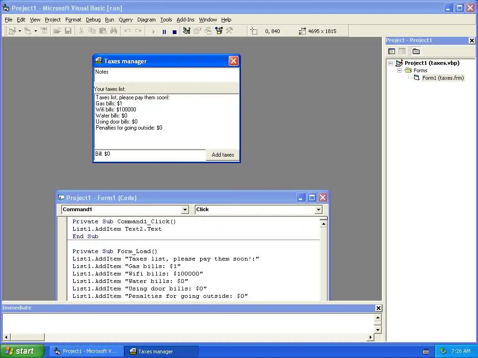
Task: Open the Window menu
Action: (x=208, y=20)
